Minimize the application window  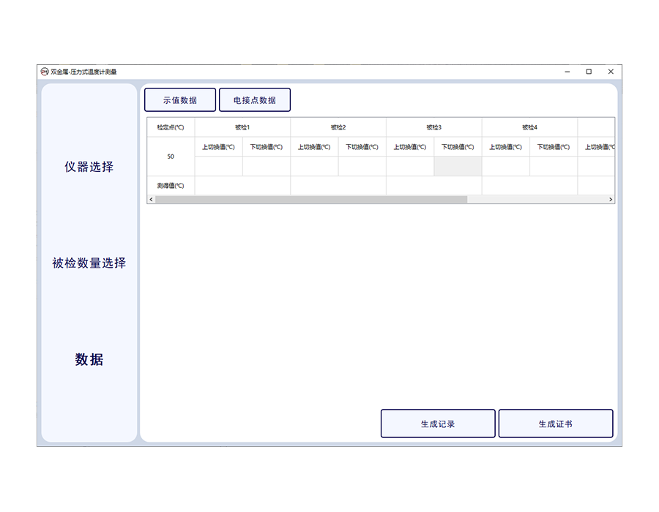567,72
